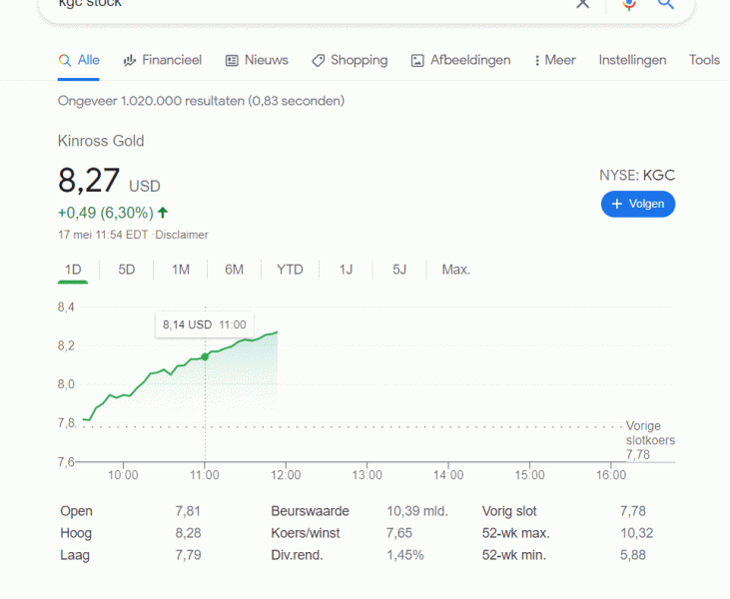The height and width of the screenshot is (599, 730).
Task: Expand the Meer menu
Action: tap(555, 60)
